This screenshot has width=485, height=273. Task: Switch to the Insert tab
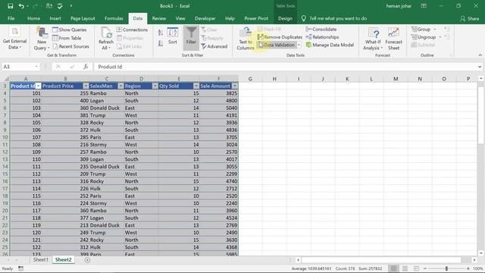[x=55, y=18]
